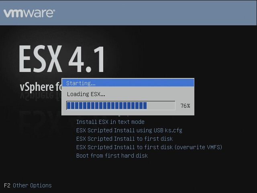Click the 4.1 version number
This screenshot has width=257, height=193.
coord(86,60)
